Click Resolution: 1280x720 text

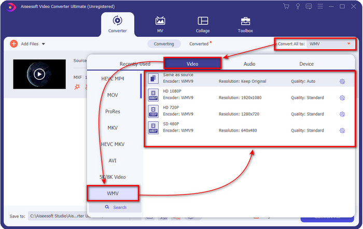[x=239, y=114]
